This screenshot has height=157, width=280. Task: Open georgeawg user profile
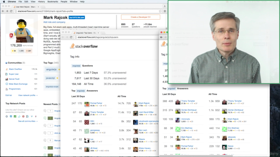pos(95,130)
